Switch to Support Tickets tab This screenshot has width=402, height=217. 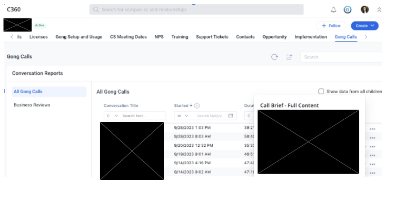212,37
